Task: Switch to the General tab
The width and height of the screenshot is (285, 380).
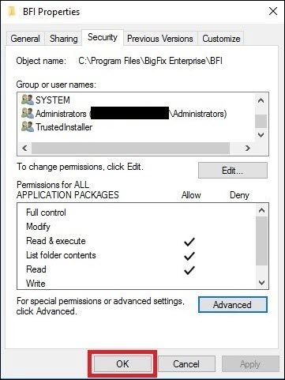Action: [x=25, y=39]
